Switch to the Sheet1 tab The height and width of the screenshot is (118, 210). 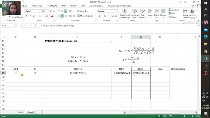click(20, 112)
